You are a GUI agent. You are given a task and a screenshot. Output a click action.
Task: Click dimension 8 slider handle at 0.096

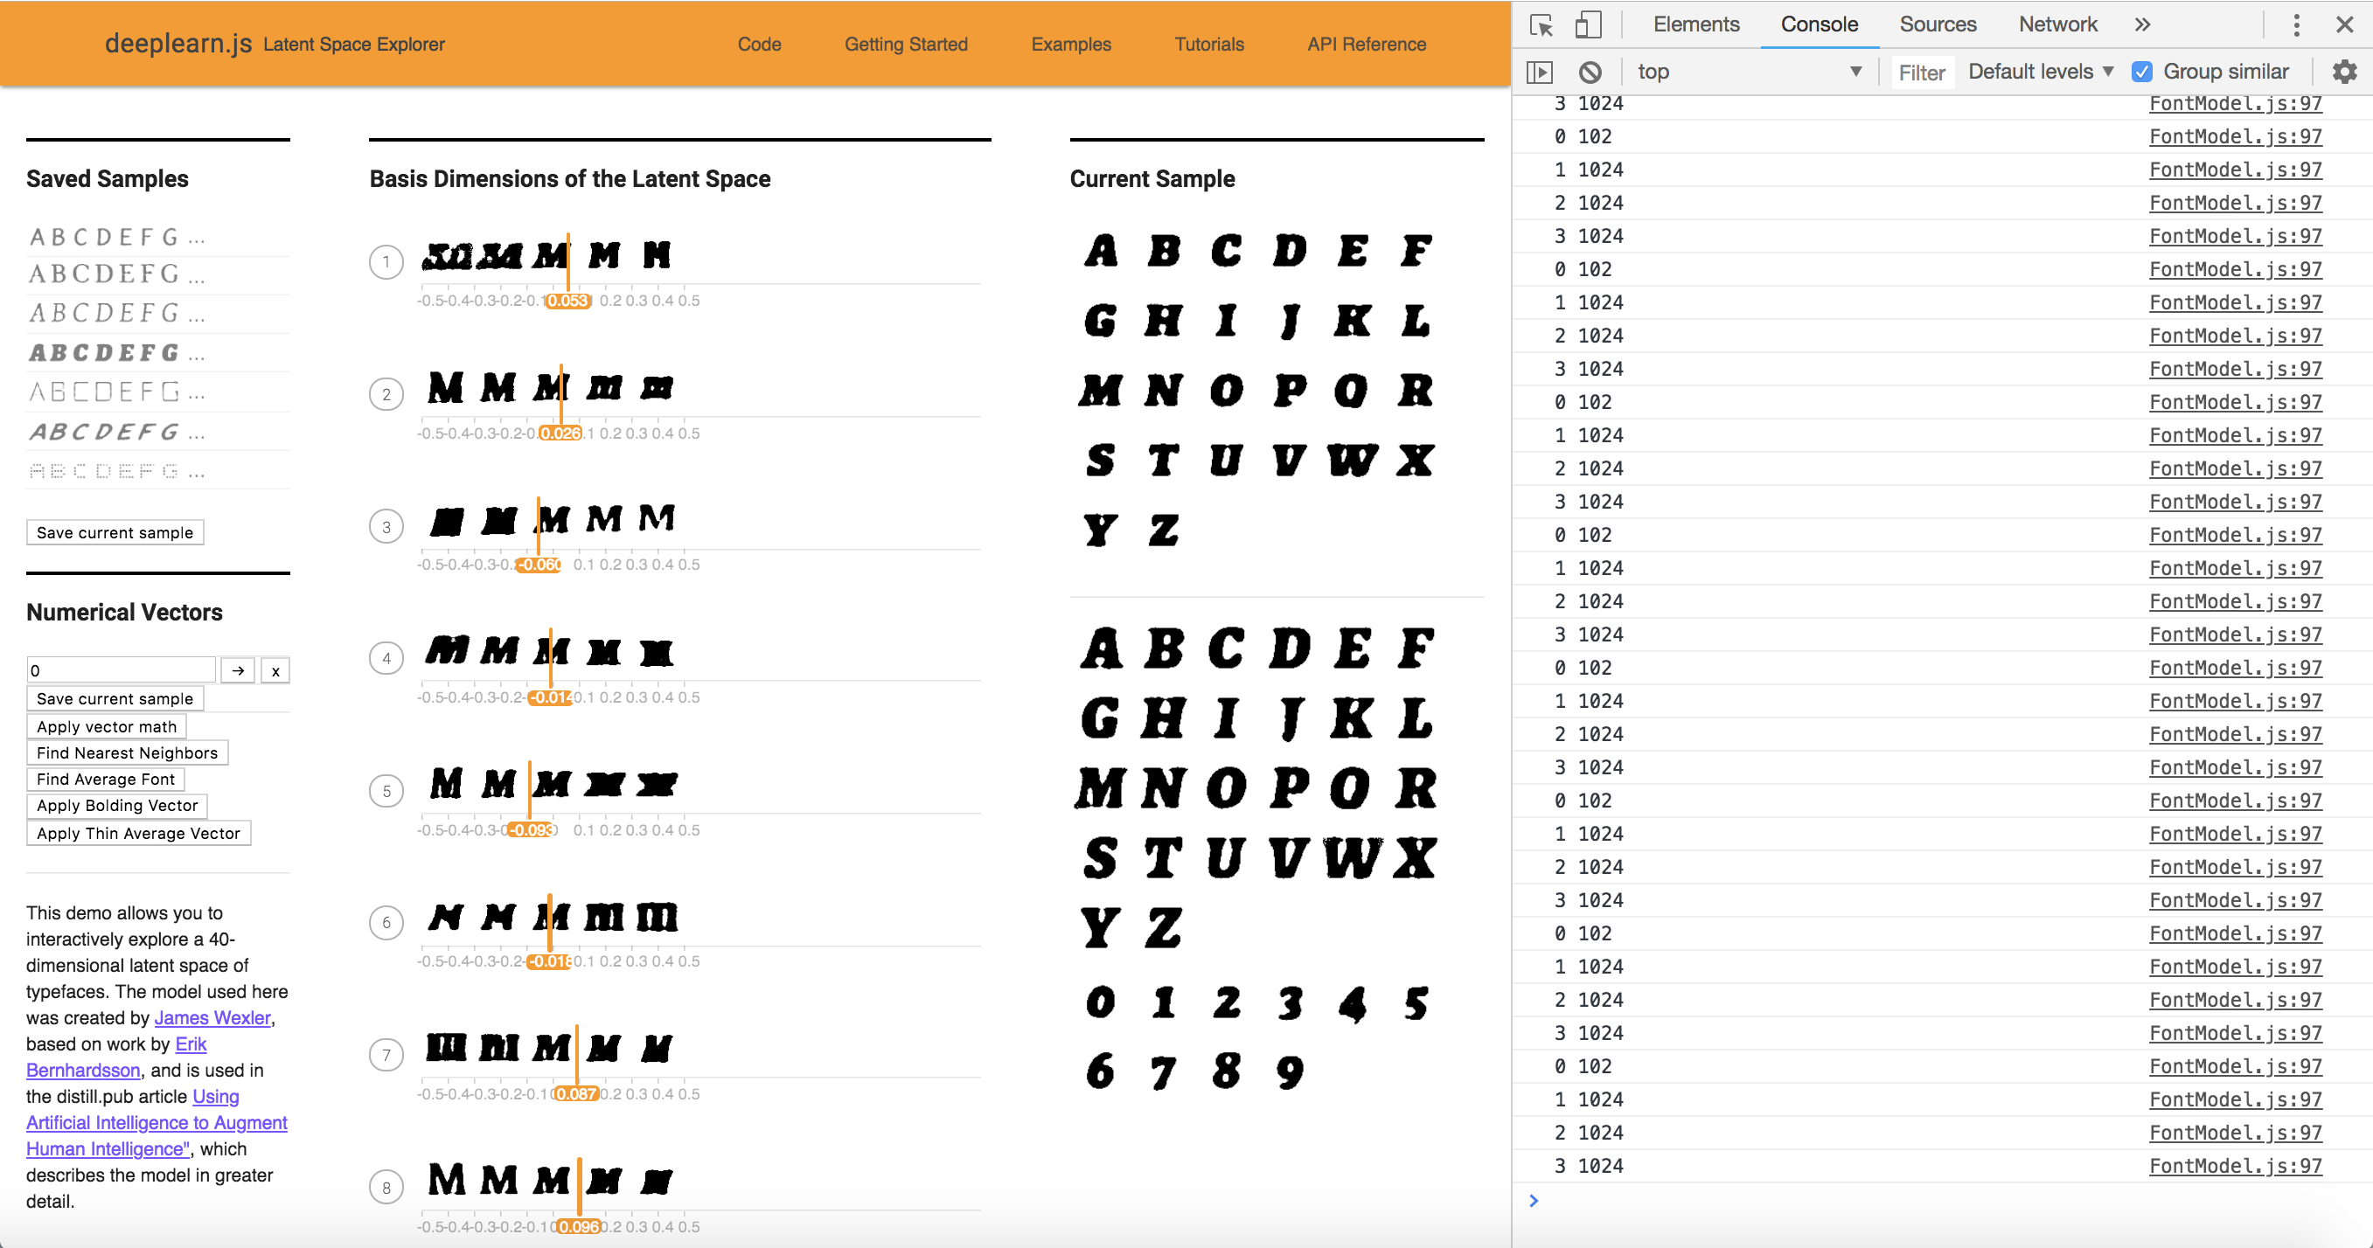click(x=579, y=1227)
